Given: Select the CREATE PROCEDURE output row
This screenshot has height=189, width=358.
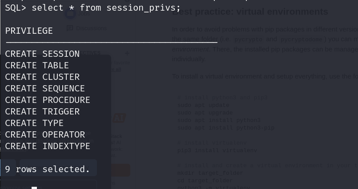Looking at the screenshot, I should (48, 100).
